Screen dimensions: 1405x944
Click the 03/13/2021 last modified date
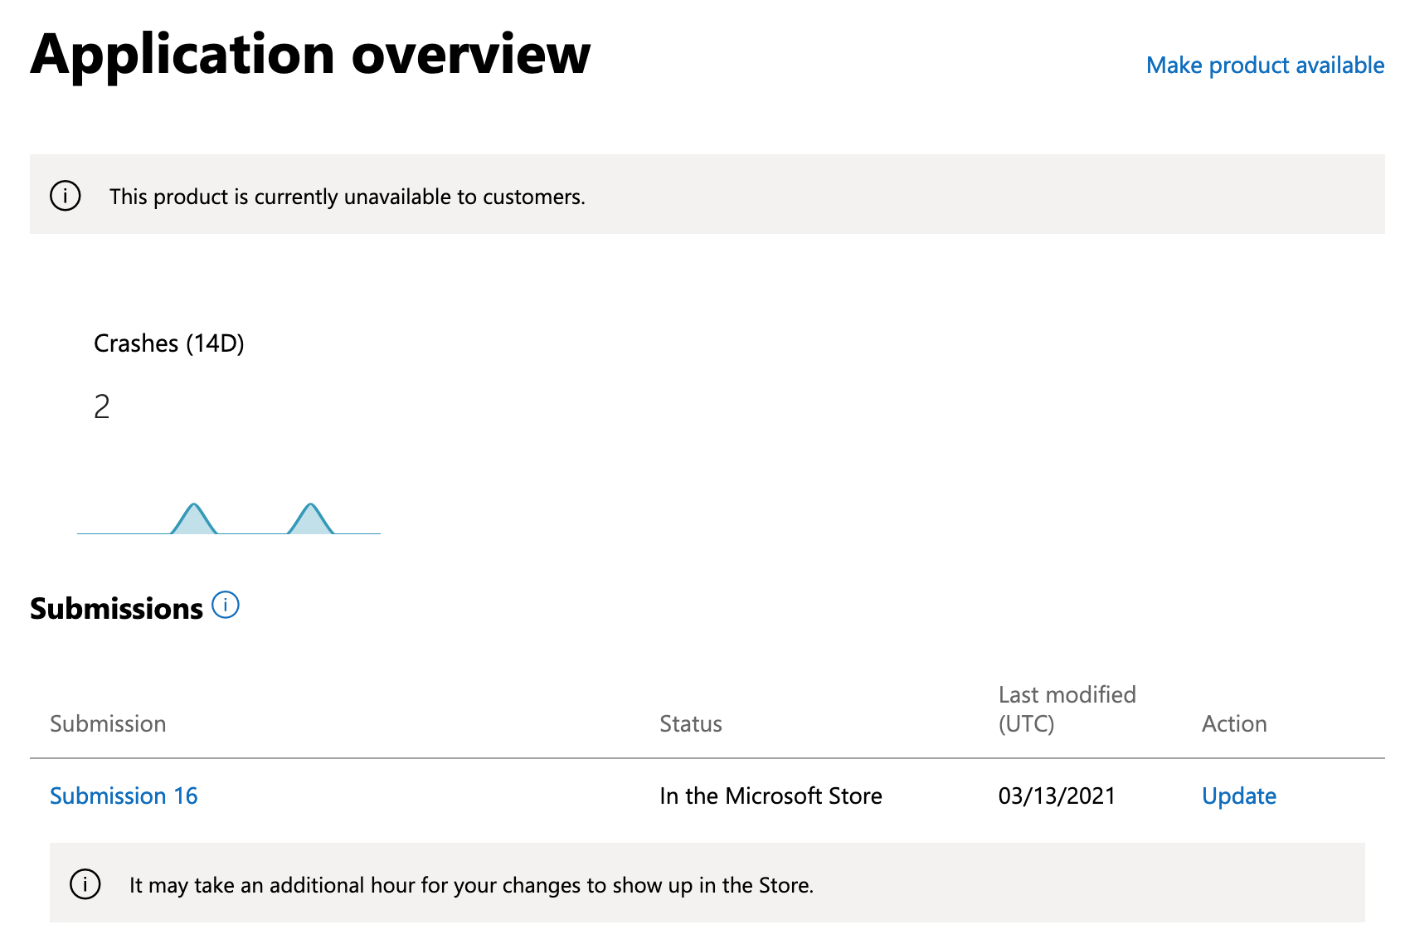point(1057,796)
